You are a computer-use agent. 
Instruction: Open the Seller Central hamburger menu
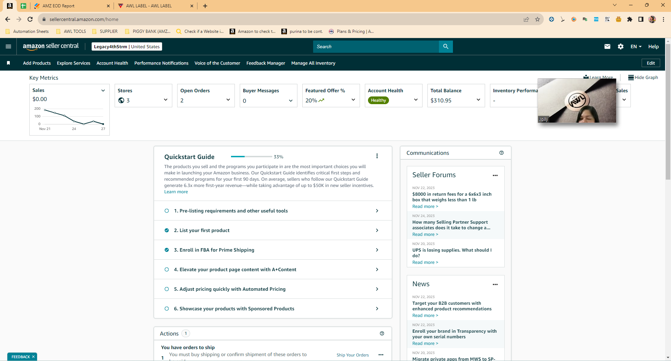[x=8, y=46]
